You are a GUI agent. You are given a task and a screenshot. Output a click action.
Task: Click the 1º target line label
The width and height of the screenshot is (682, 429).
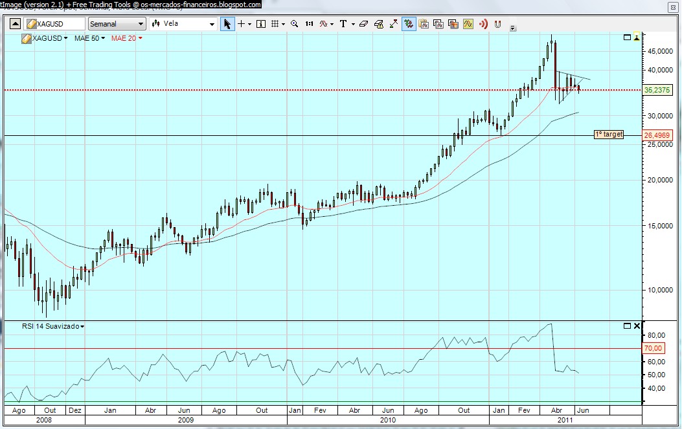coord(609,135)
